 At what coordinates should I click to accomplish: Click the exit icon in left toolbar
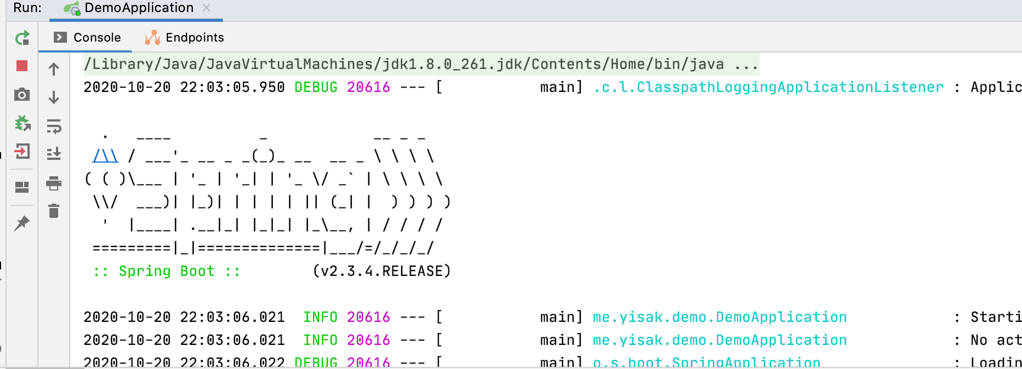pos(22,151)
